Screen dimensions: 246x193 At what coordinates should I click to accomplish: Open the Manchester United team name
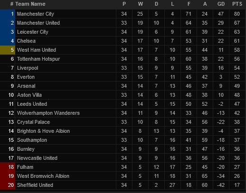pyautogui.click(x=38, y=23)
